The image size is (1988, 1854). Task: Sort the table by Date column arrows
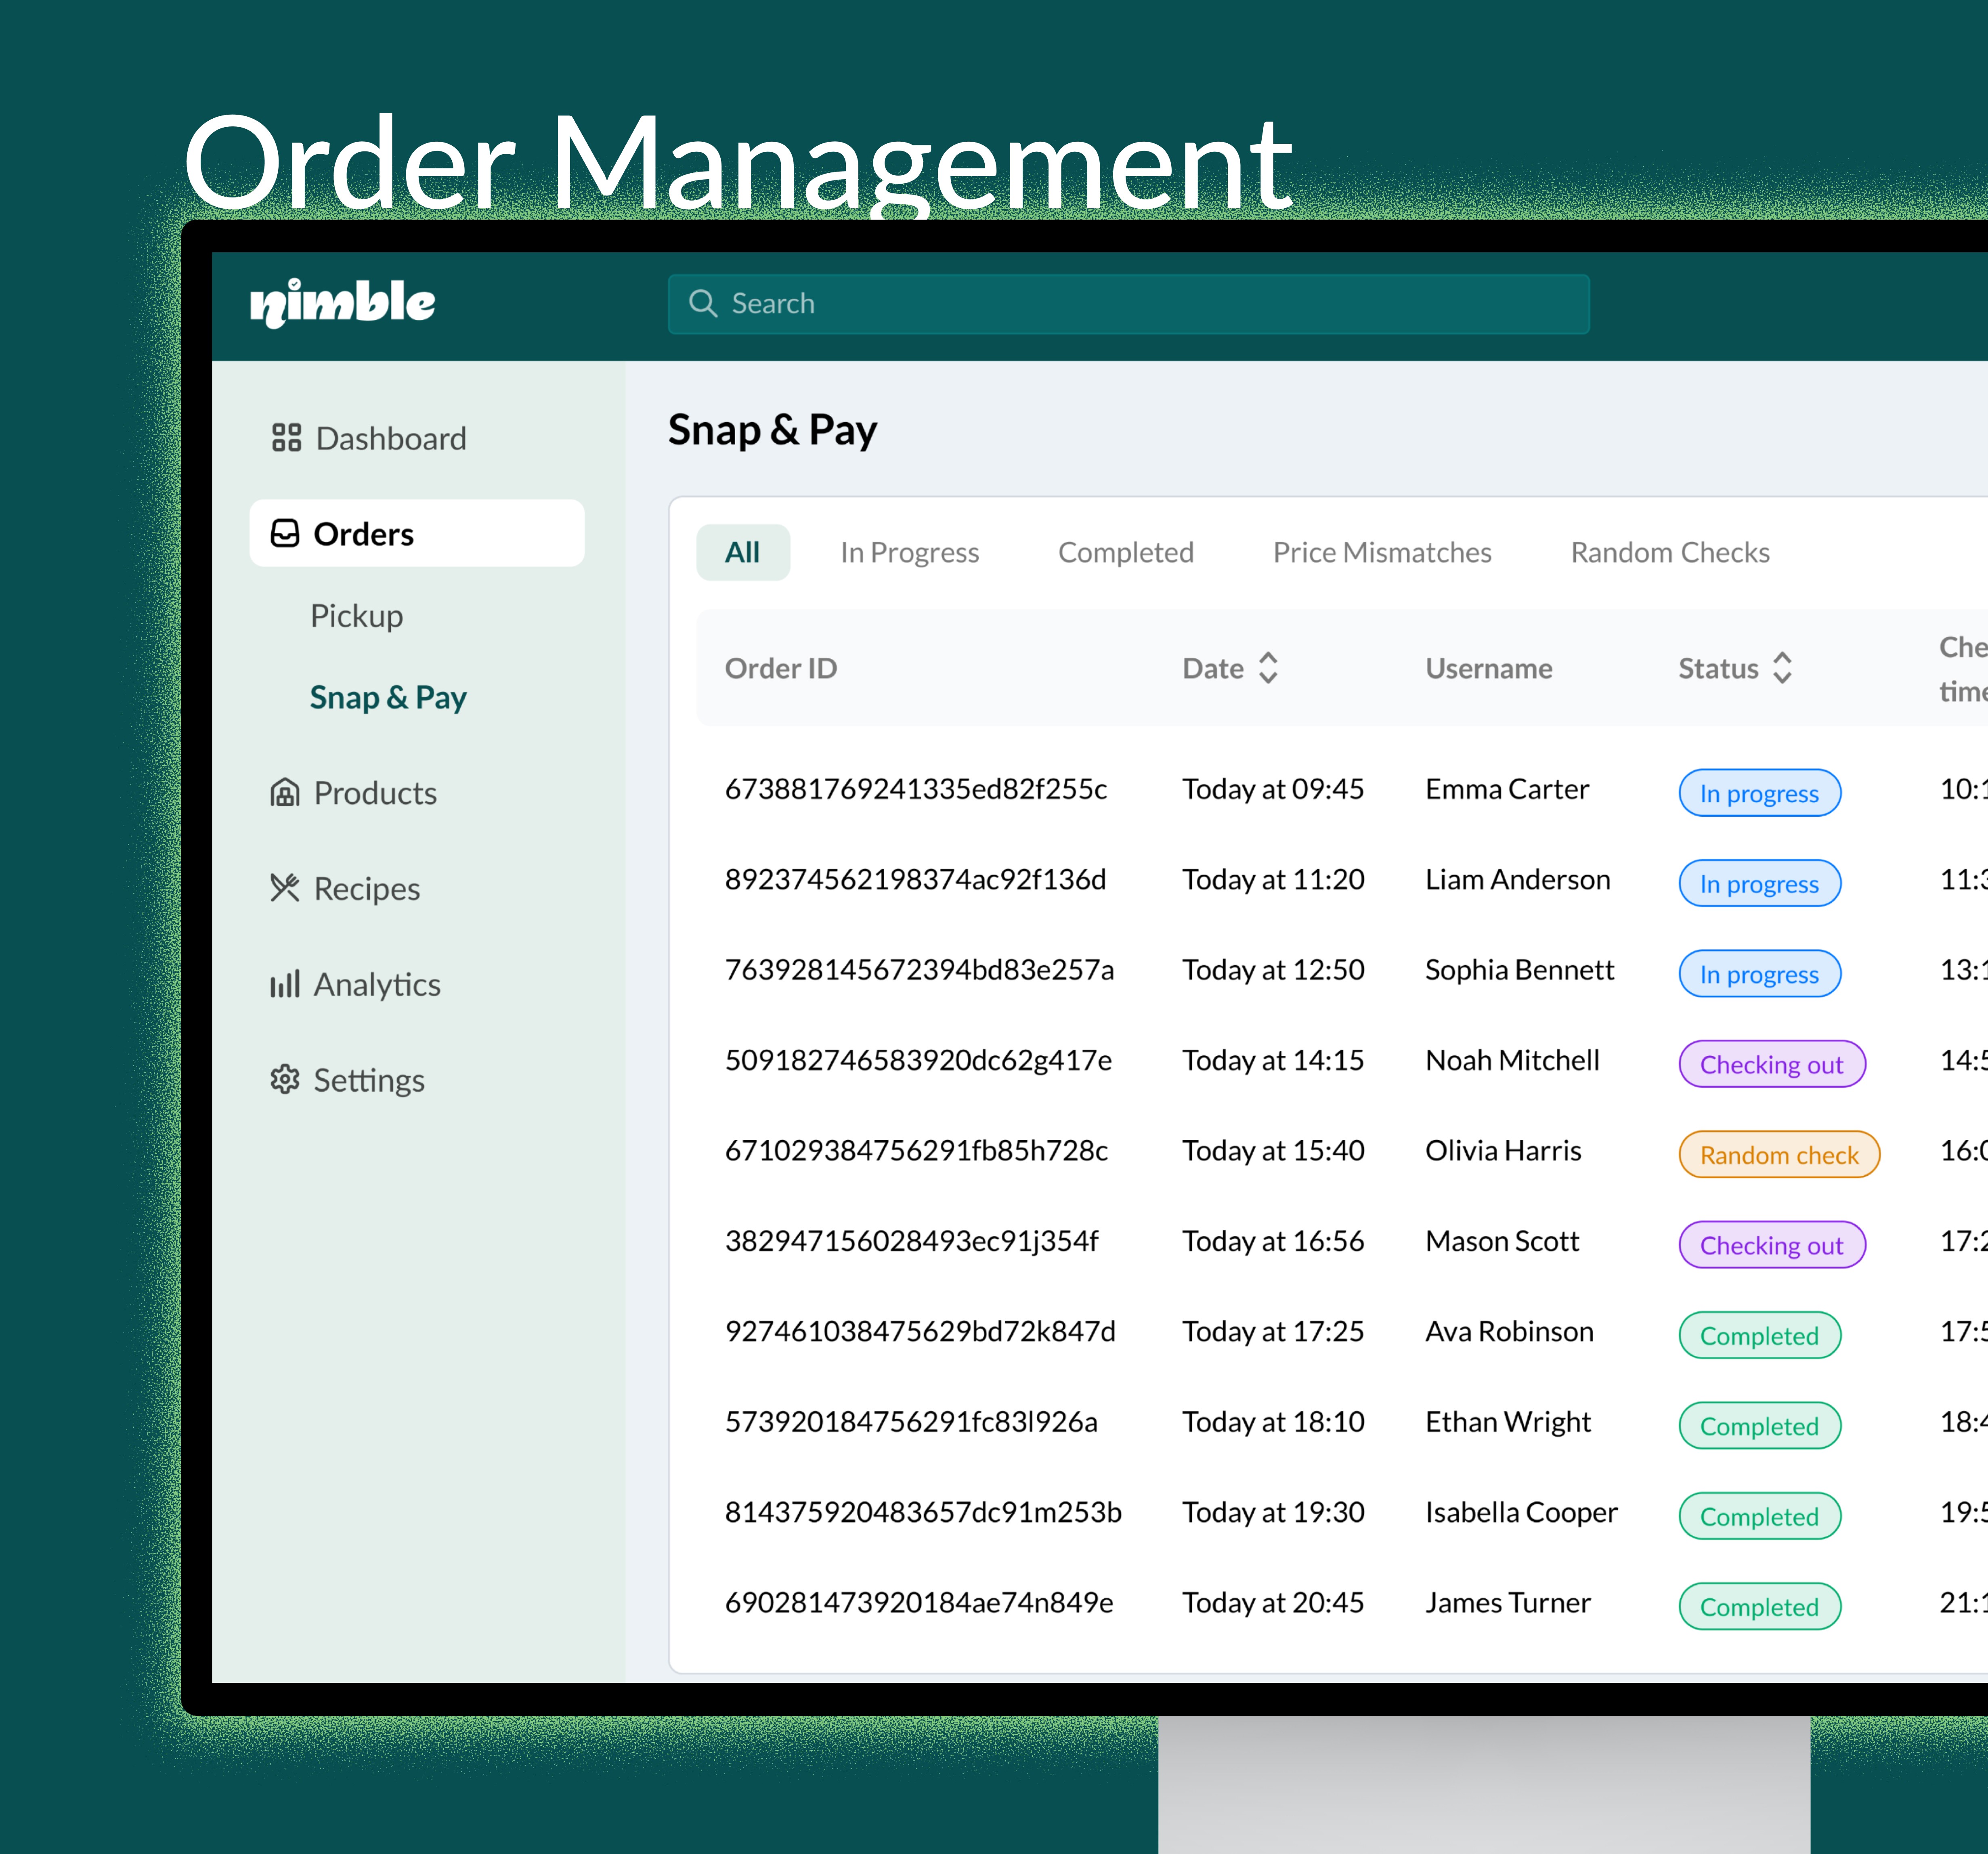tap(1268, 668)
